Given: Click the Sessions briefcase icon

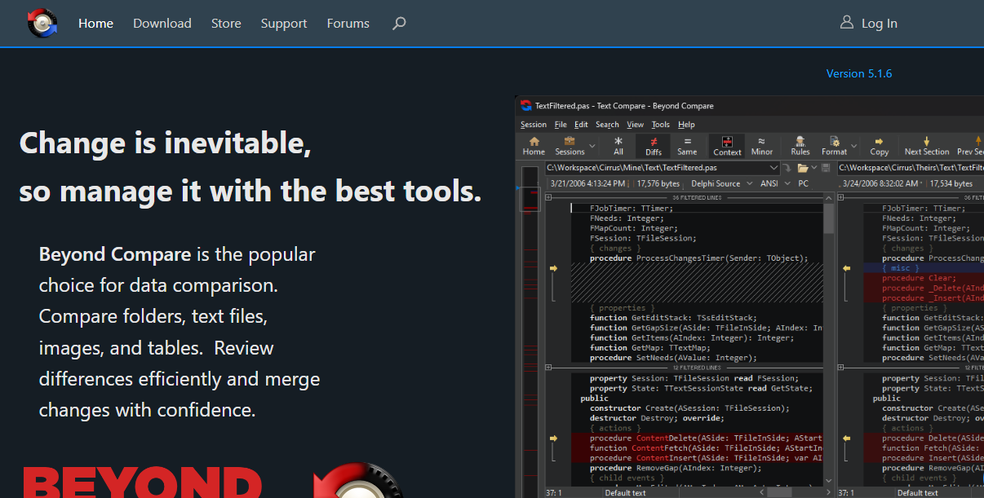Looking at the screenshot, I should [x=570, y=146].
